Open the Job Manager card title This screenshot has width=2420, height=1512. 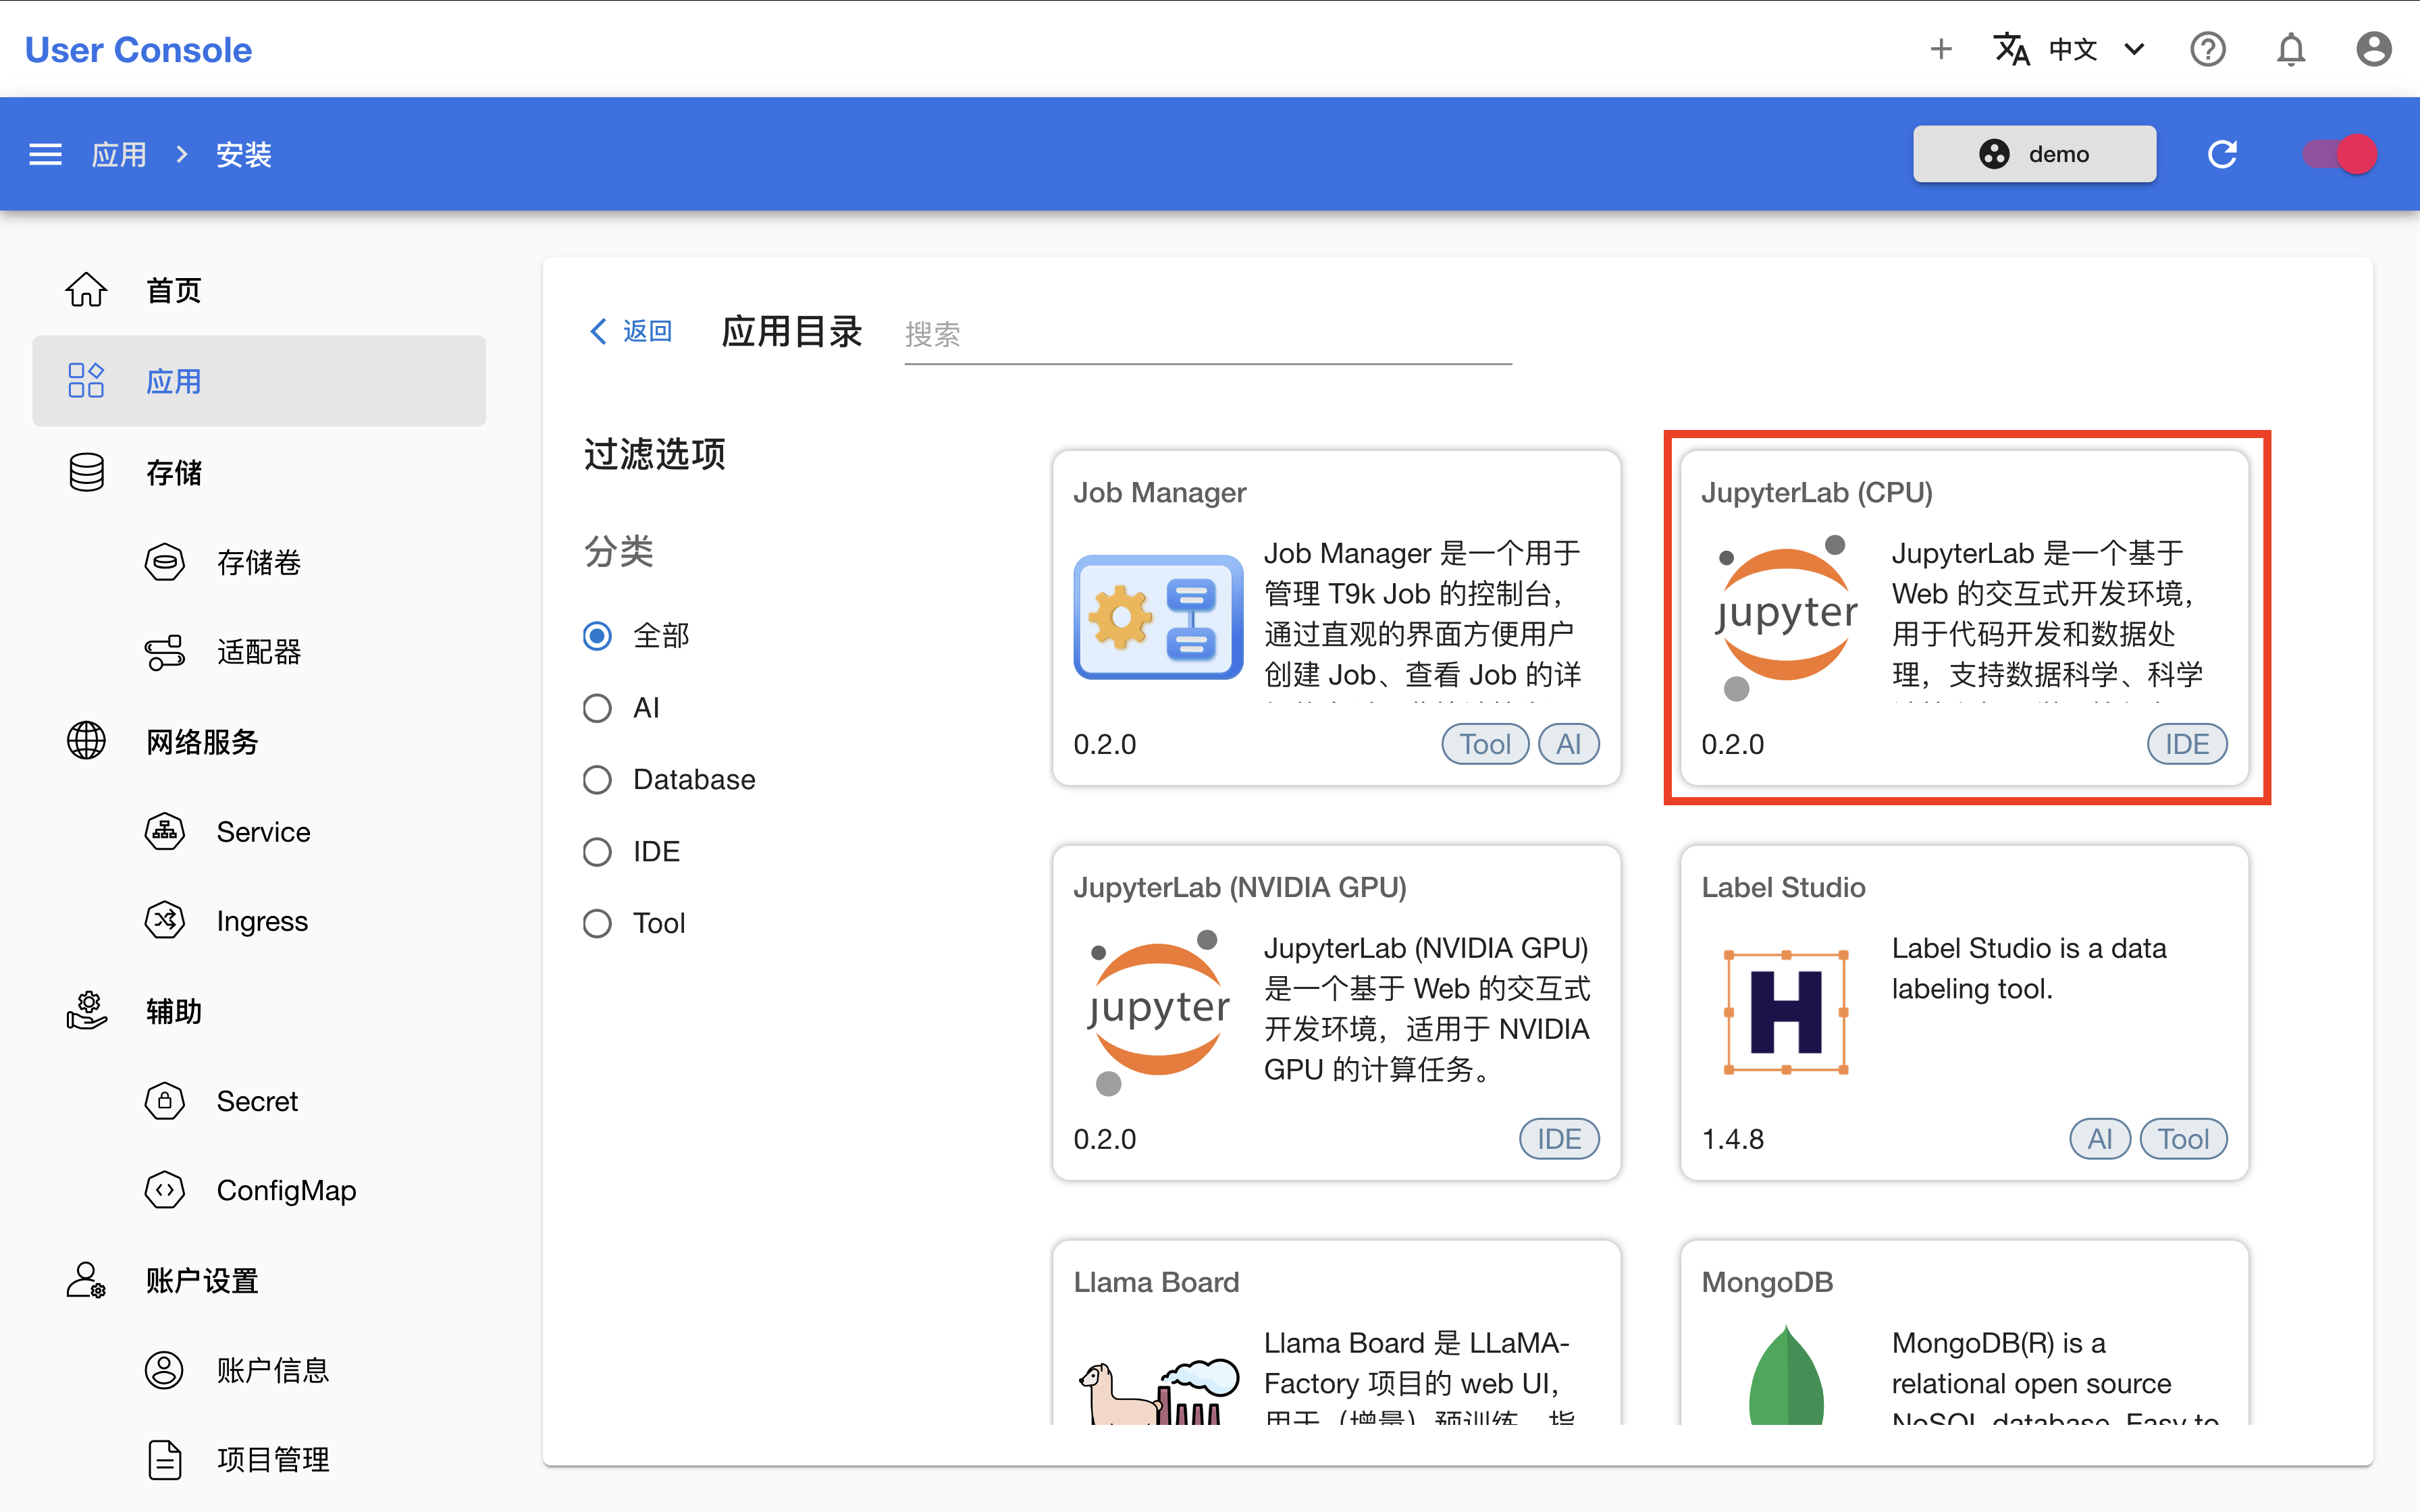1159,492
